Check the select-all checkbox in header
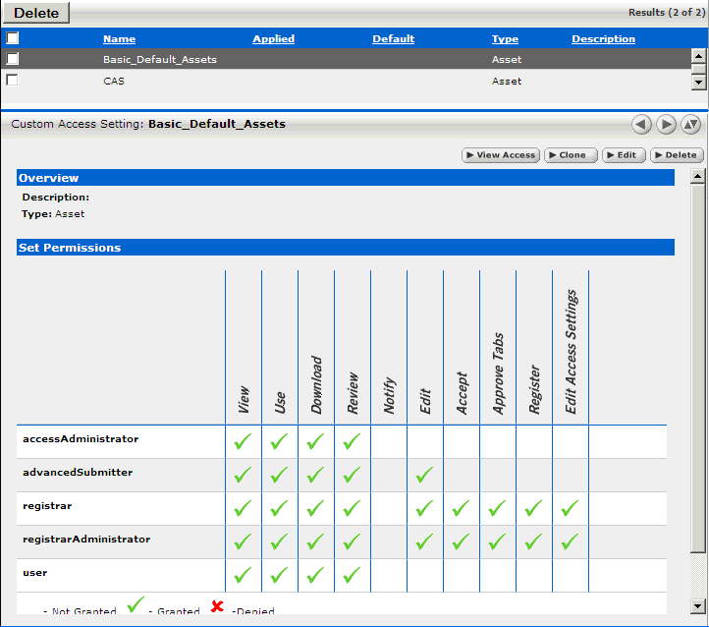 (13, 38)
